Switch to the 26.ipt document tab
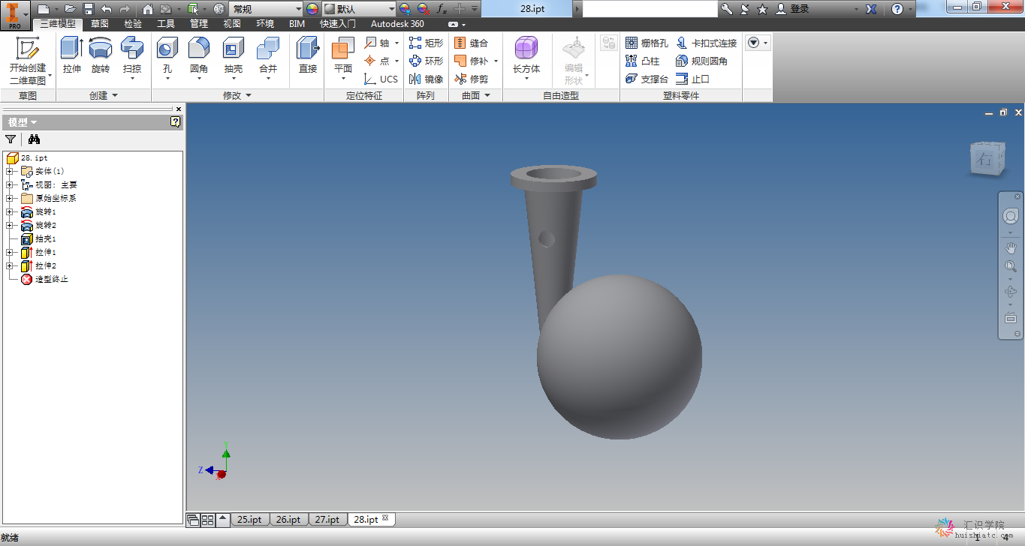This screenshot has height=546, width=1025. tap(288, 519)
